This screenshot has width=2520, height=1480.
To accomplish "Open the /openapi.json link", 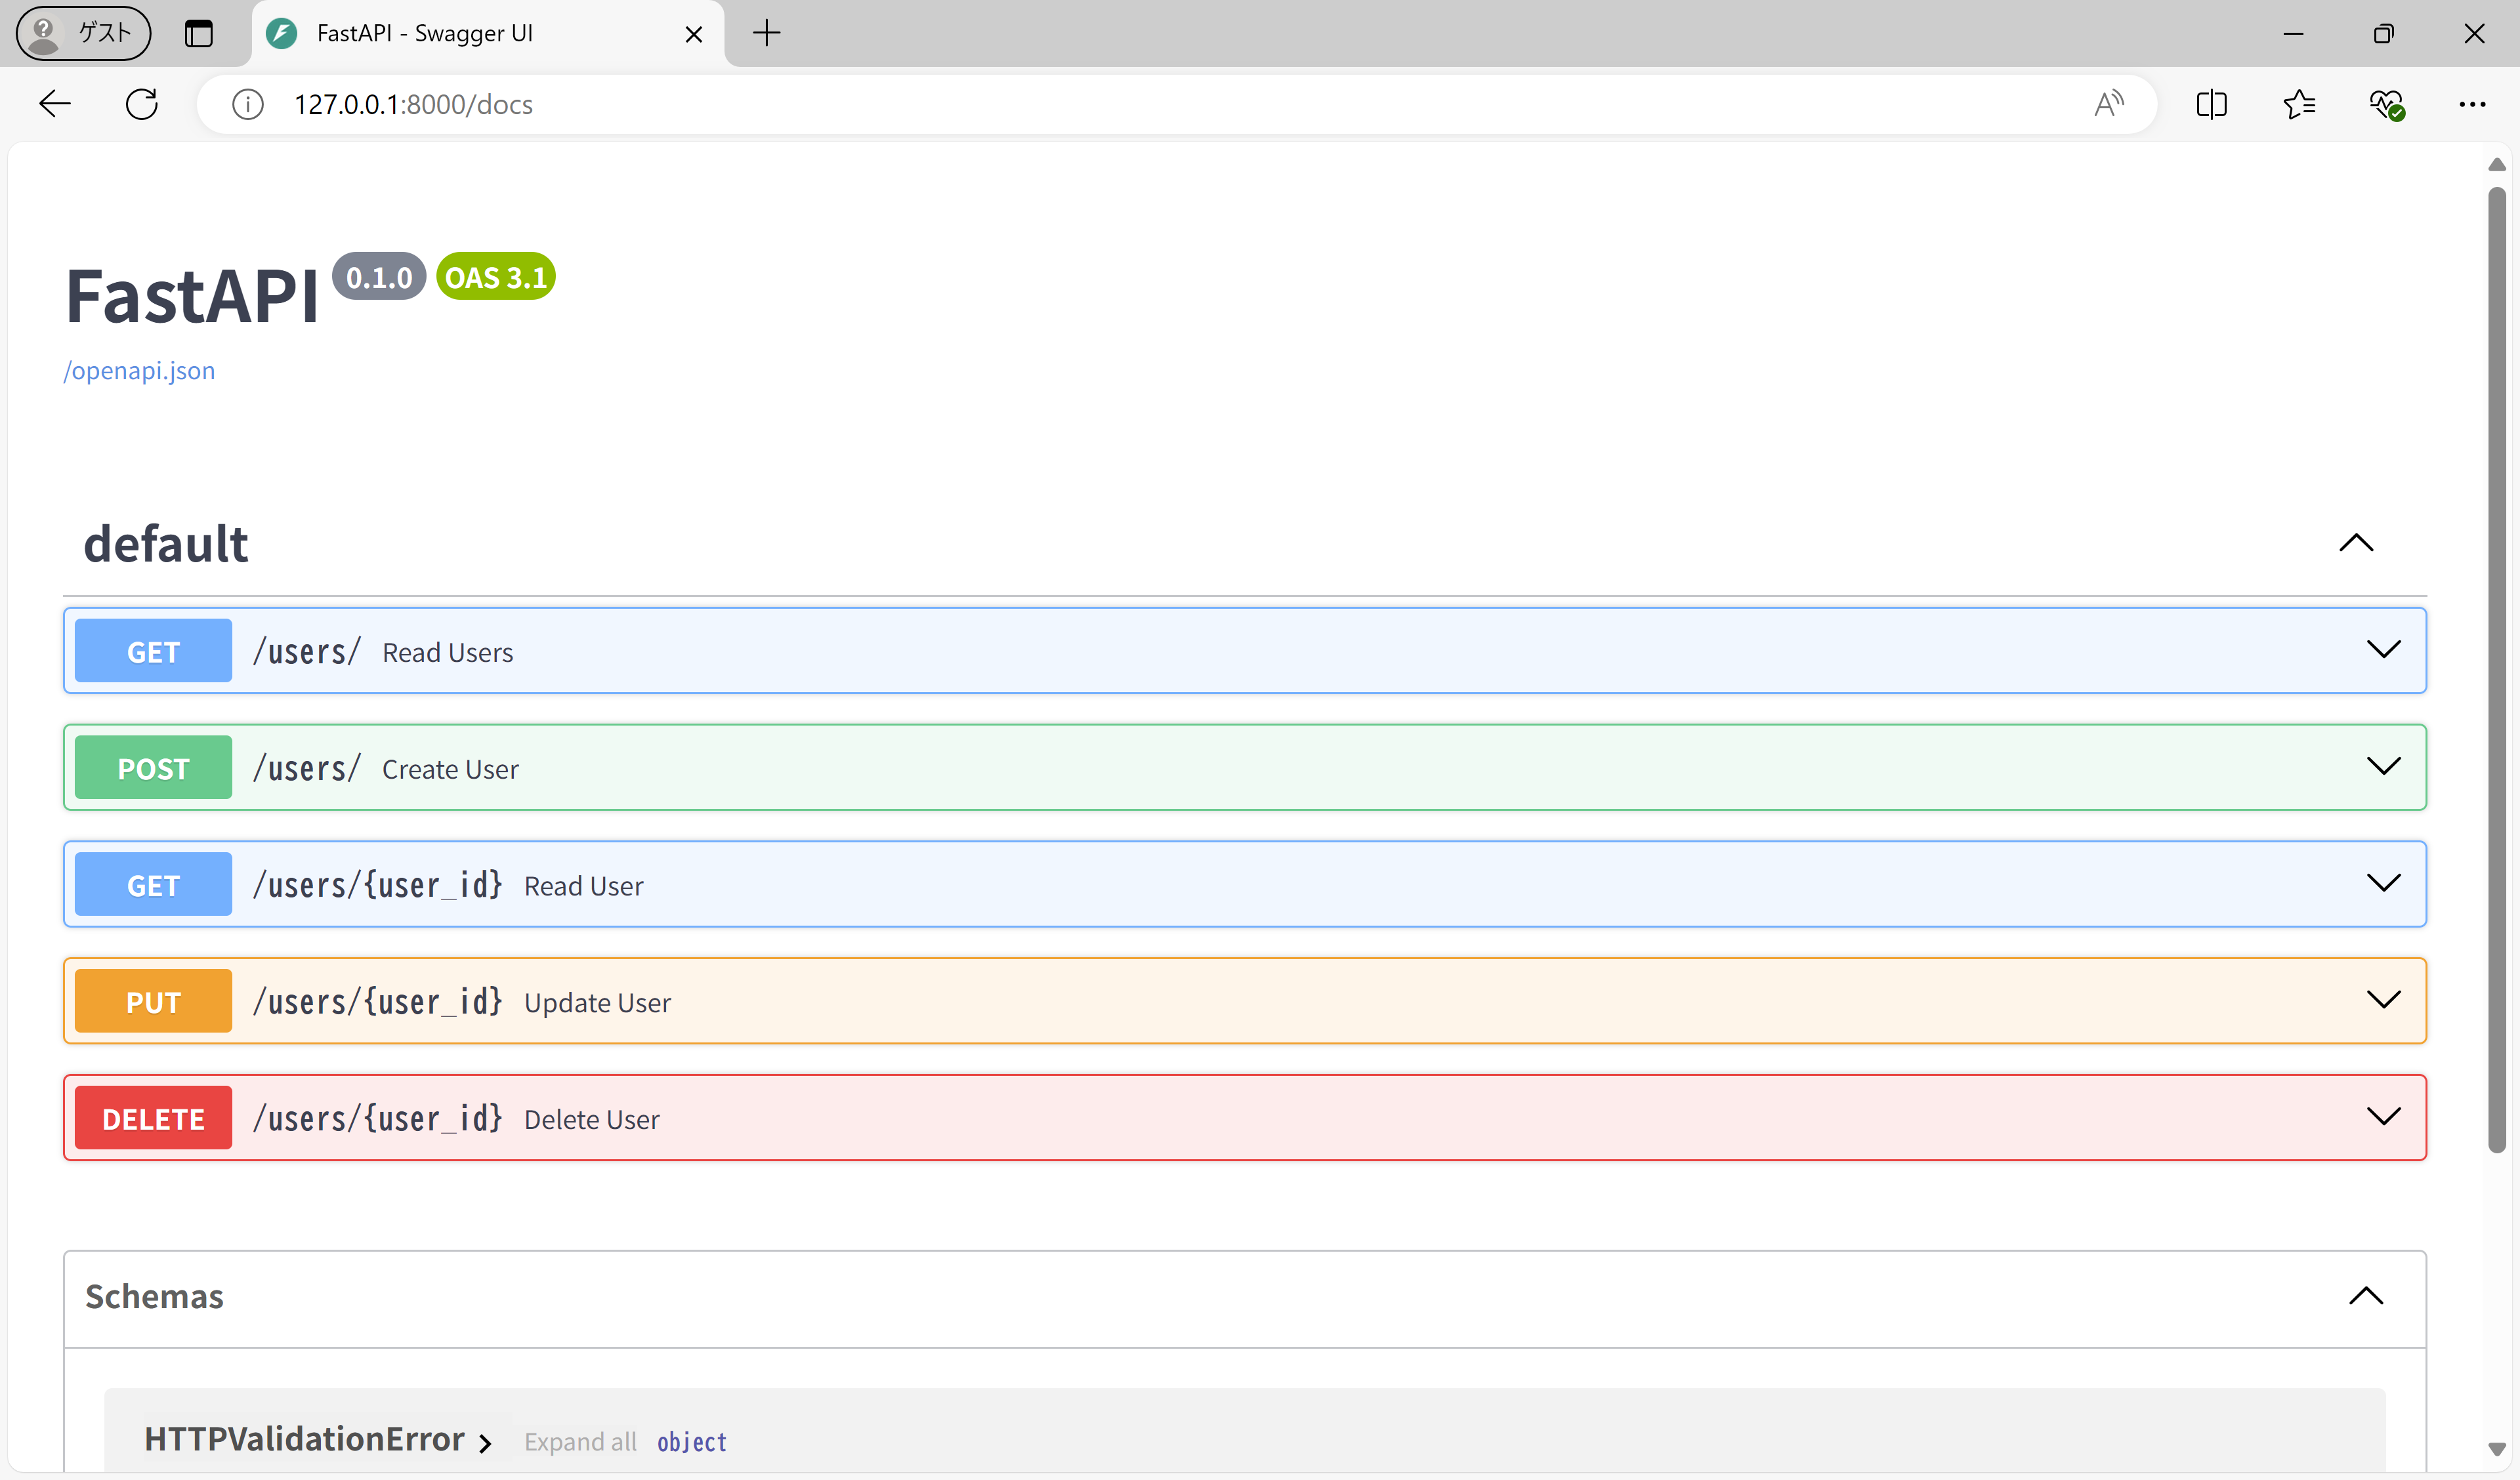I will coord(139,371).
